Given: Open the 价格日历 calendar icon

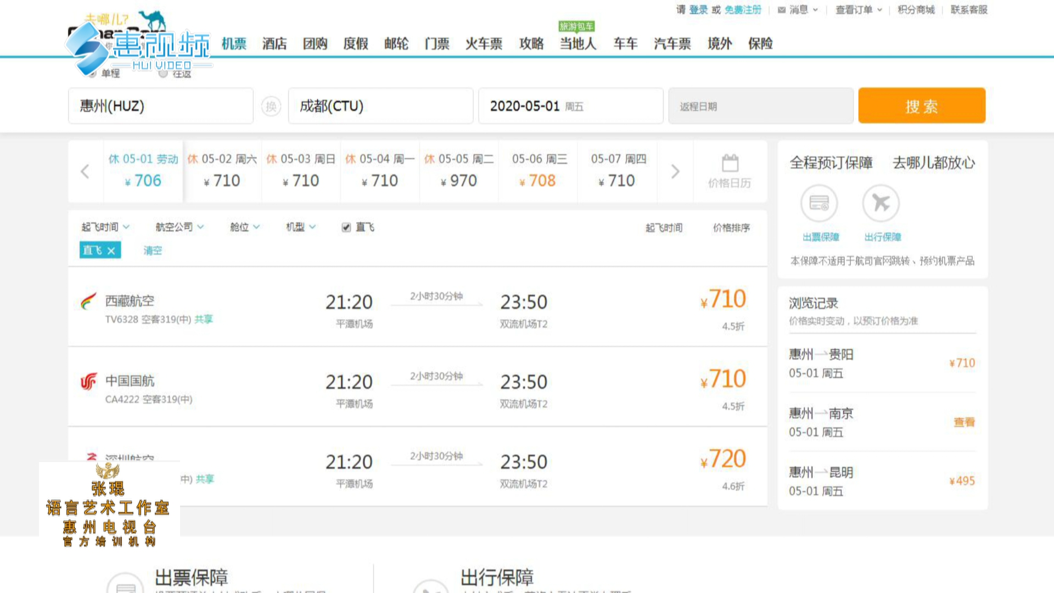Looking at the screenshot, I should (x=730, y=164).
